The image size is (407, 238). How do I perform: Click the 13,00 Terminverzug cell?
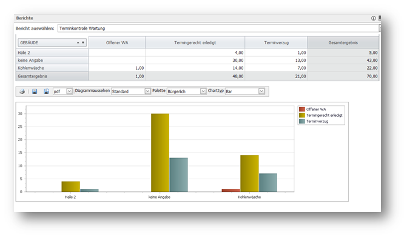click(276, 60)
